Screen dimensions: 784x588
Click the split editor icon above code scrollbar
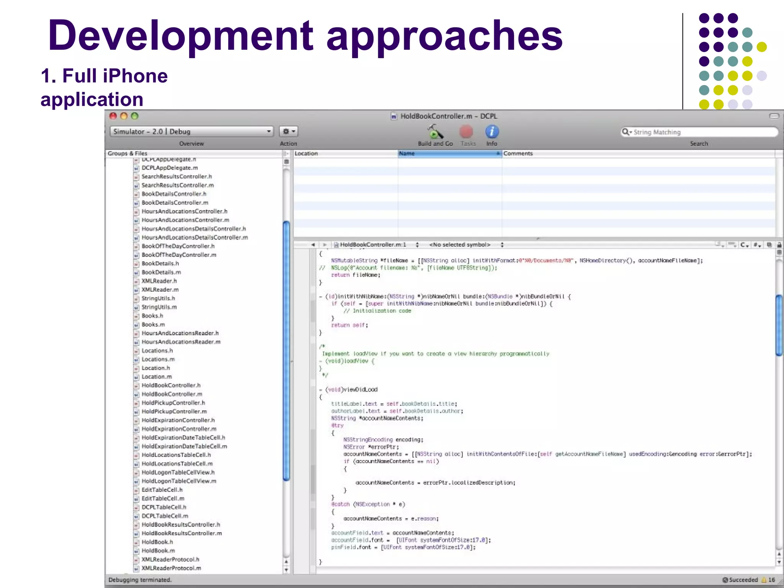[779, 252]
